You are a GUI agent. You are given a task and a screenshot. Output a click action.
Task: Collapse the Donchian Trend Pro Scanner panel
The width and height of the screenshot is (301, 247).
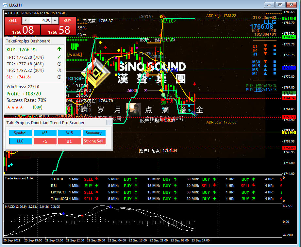109,123
